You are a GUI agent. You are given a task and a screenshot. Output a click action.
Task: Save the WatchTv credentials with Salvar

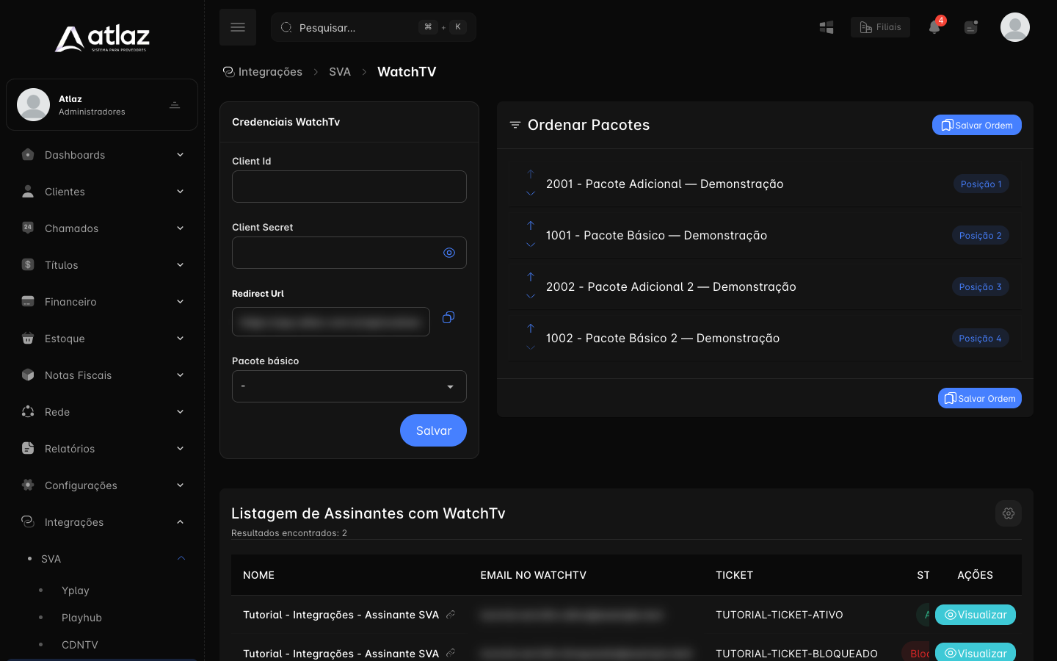433,430
